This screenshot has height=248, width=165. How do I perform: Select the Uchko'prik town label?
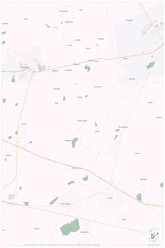point(25,67)
